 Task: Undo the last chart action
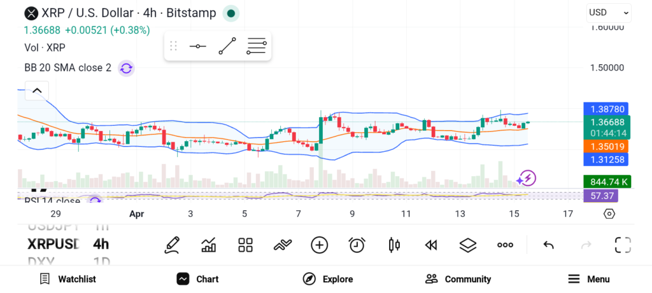(x=548, y=245)
